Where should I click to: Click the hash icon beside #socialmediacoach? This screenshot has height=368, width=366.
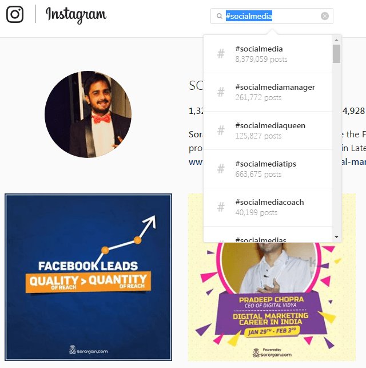[x=221, y=207]
